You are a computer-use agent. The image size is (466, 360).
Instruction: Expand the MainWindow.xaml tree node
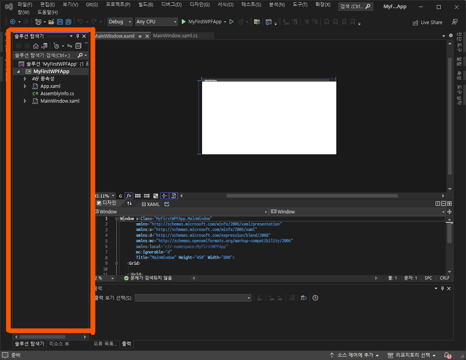(x=25, y=101)
